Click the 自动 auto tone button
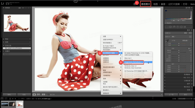The width and height of the screenshot is (195, 108). (x=189, y=49)
